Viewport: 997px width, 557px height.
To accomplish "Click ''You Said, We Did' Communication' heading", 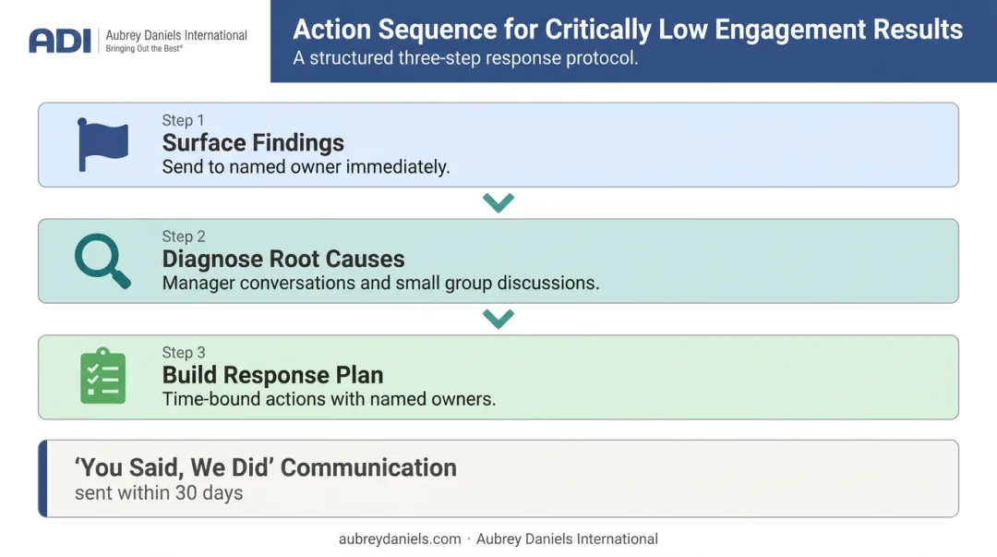I will (266, 467).
